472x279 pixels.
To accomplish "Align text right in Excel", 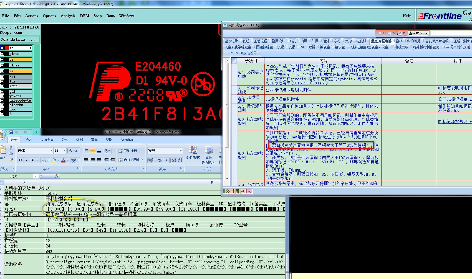I will 99,160.
